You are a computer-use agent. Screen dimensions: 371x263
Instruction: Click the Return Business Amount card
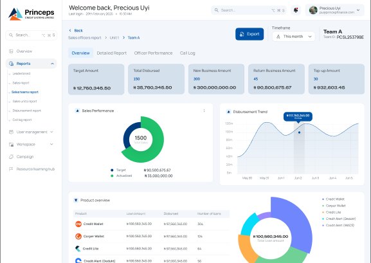276,79
